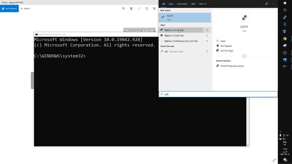Image resolution: width=292 pixels, height=164 pixels.
Task: Click the search input field containing pyt
Action: click(x=218, y=94)
